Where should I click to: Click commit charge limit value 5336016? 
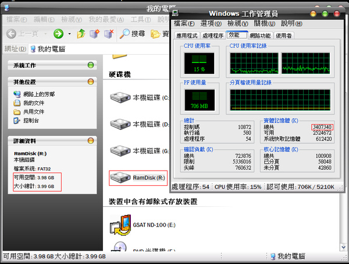pos(242,161)
